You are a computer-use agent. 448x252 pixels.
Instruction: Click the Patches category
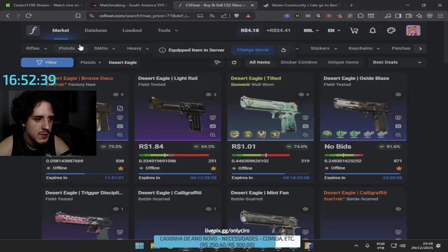401,48
